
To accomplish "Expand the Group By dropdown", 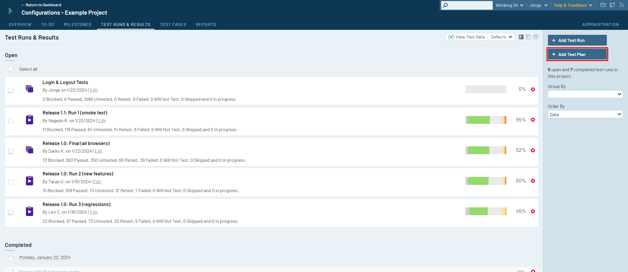I will (585, 94).
